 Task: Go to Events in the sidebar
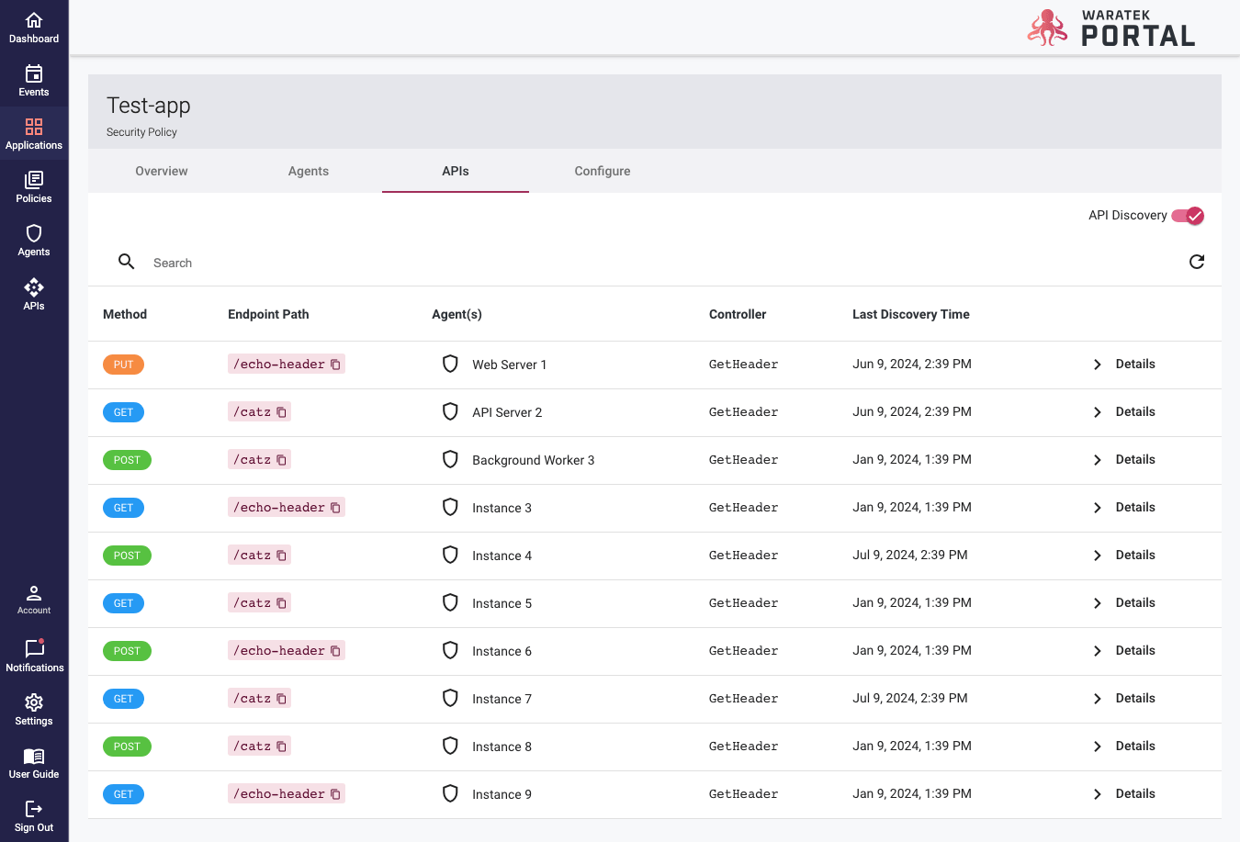pyautogui.click(x=34, y=81)
